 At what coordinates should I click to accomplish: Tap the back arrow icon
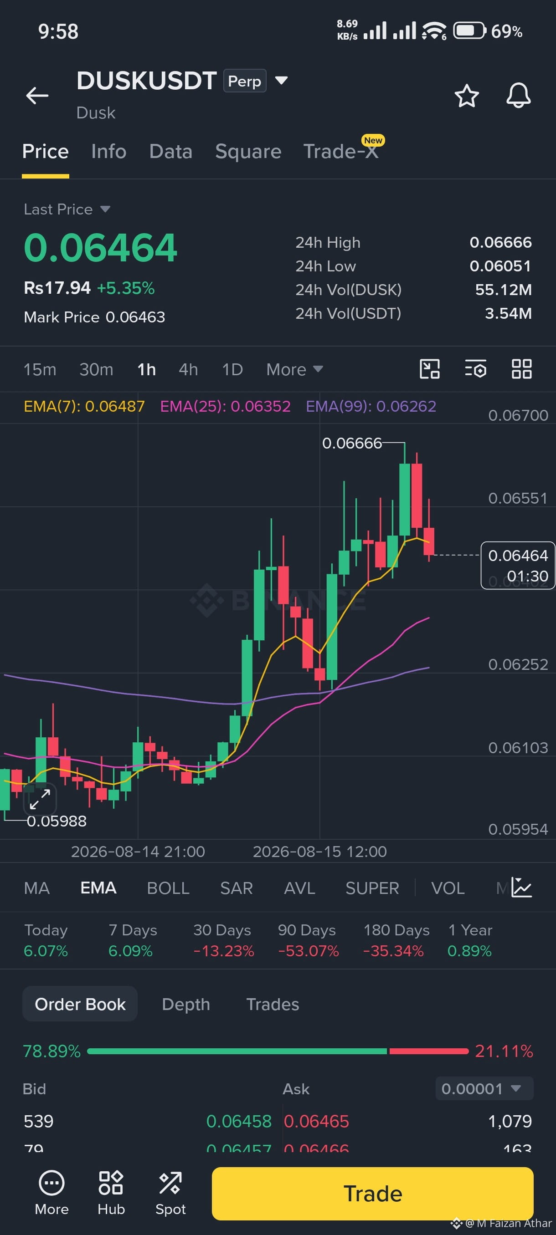37,96
